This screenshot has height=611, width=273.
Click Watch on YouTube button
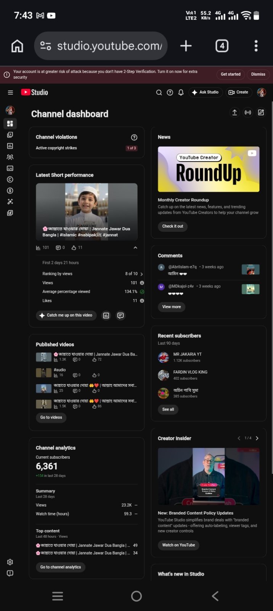pyautogui.click(x=178, y=545)
